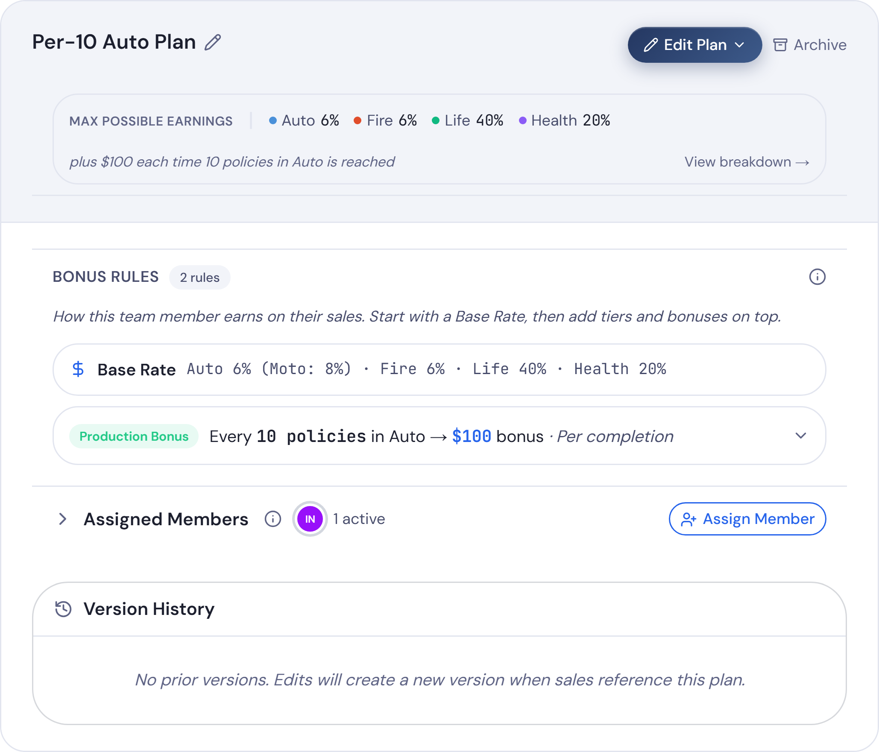Image resolution: width=879 pixels, height=752 pixels.
Task: Click the Version History heading
Action: pyautogui.click(x=149, y=609)
